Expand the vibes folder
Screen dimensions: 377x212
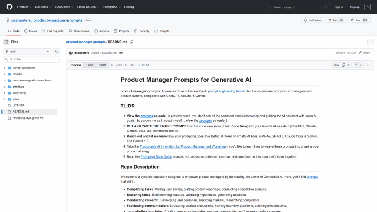4,99
